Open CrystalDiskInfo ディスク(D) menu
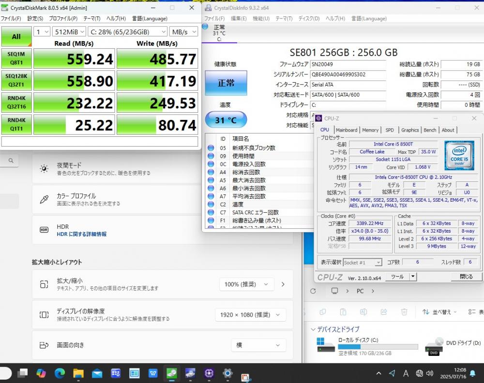Image resolution: width=484 pixels, height=383 pixels. pyautogui.click(x=309, y=18)
